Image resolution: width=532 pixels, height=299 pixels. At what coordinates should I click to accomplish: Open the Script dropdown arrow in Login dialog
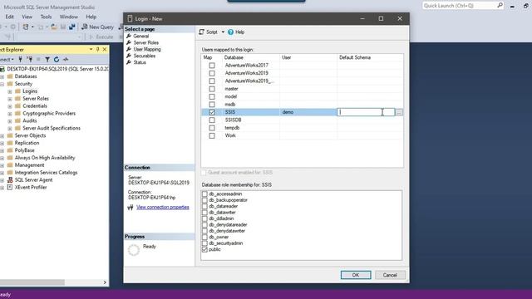tap(223, 32)
